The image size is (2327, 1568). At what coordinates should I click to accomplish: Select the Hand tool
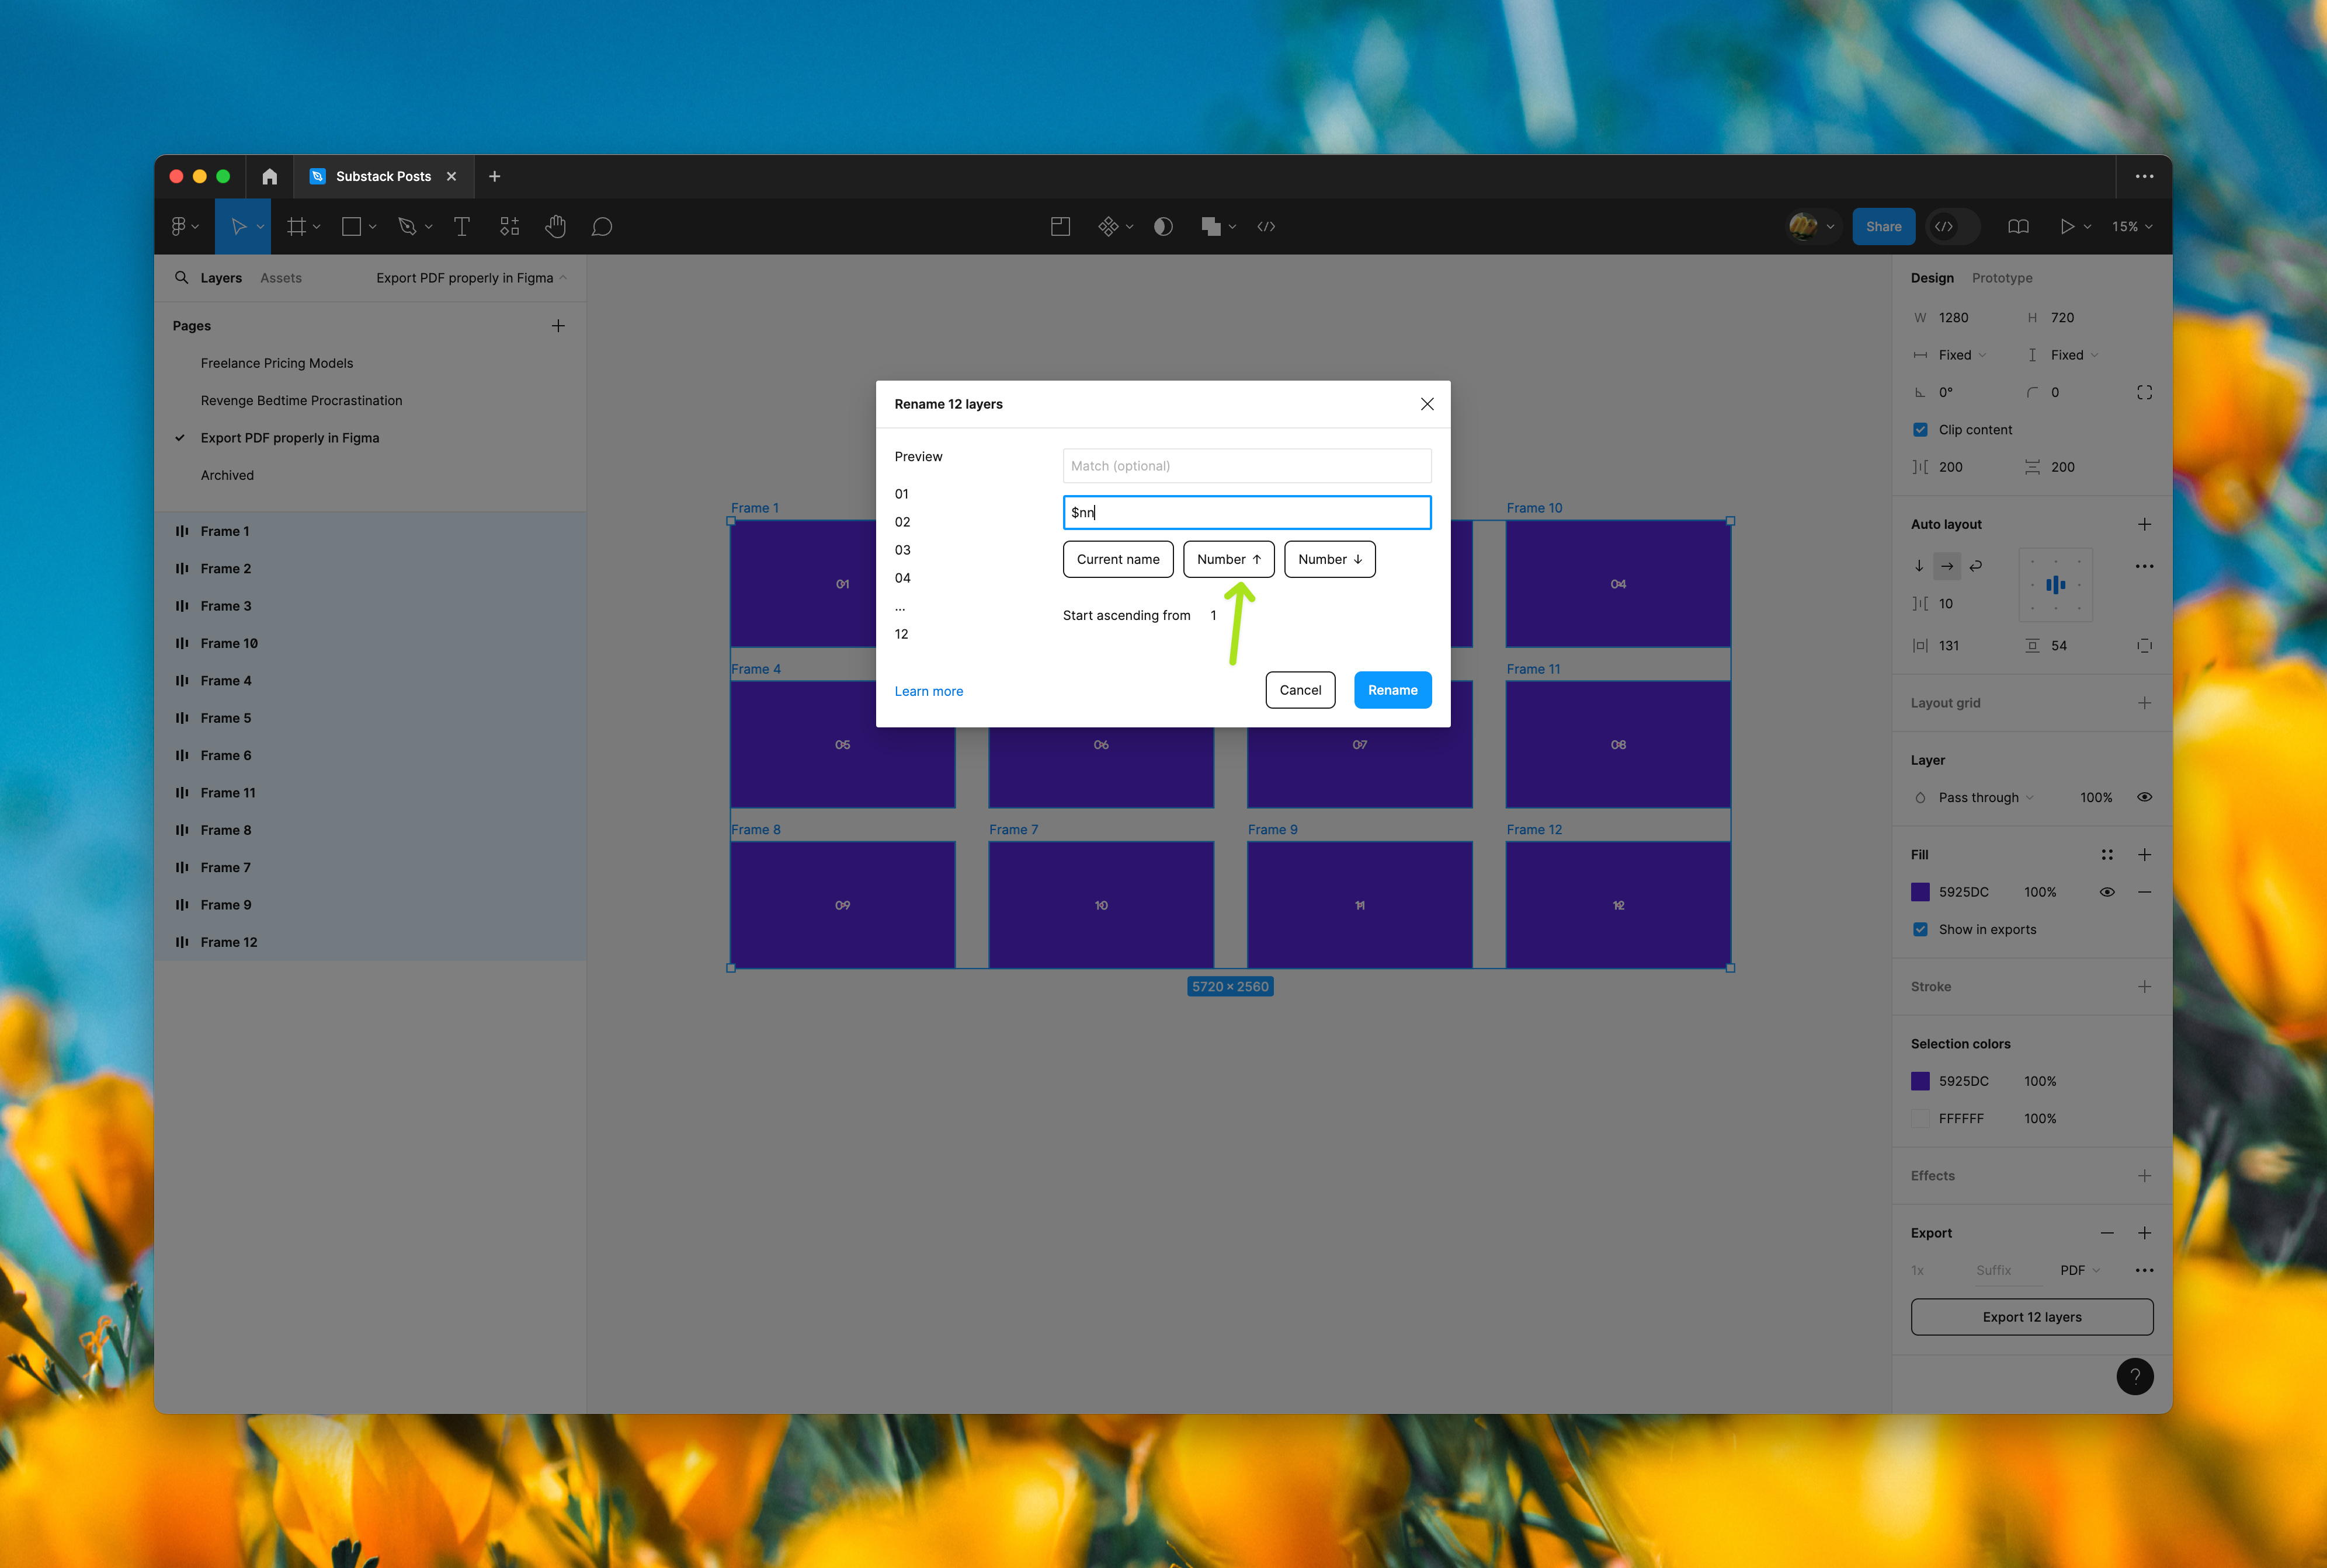(x=555, y=227)
